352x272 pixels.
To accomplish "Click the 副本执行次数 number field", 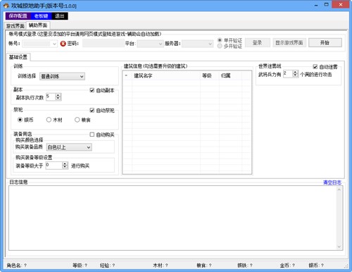I will 51,97.
